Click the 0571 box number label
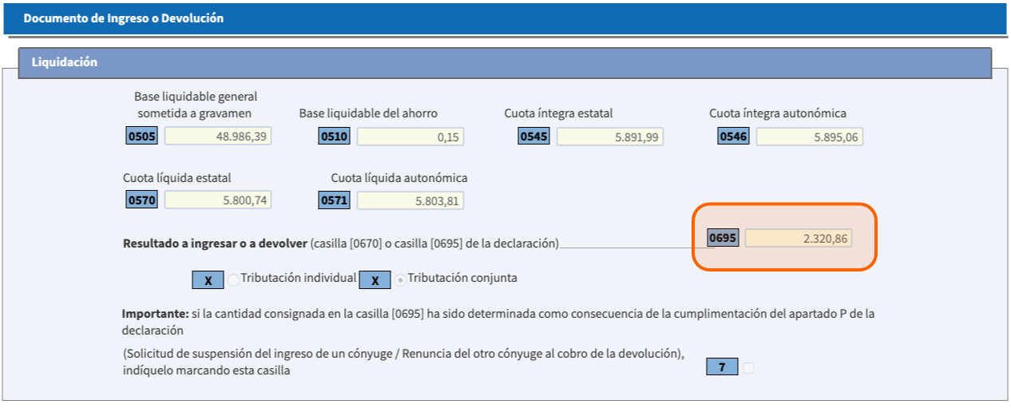The image size is (1011, 408). [x=335, y=200]
